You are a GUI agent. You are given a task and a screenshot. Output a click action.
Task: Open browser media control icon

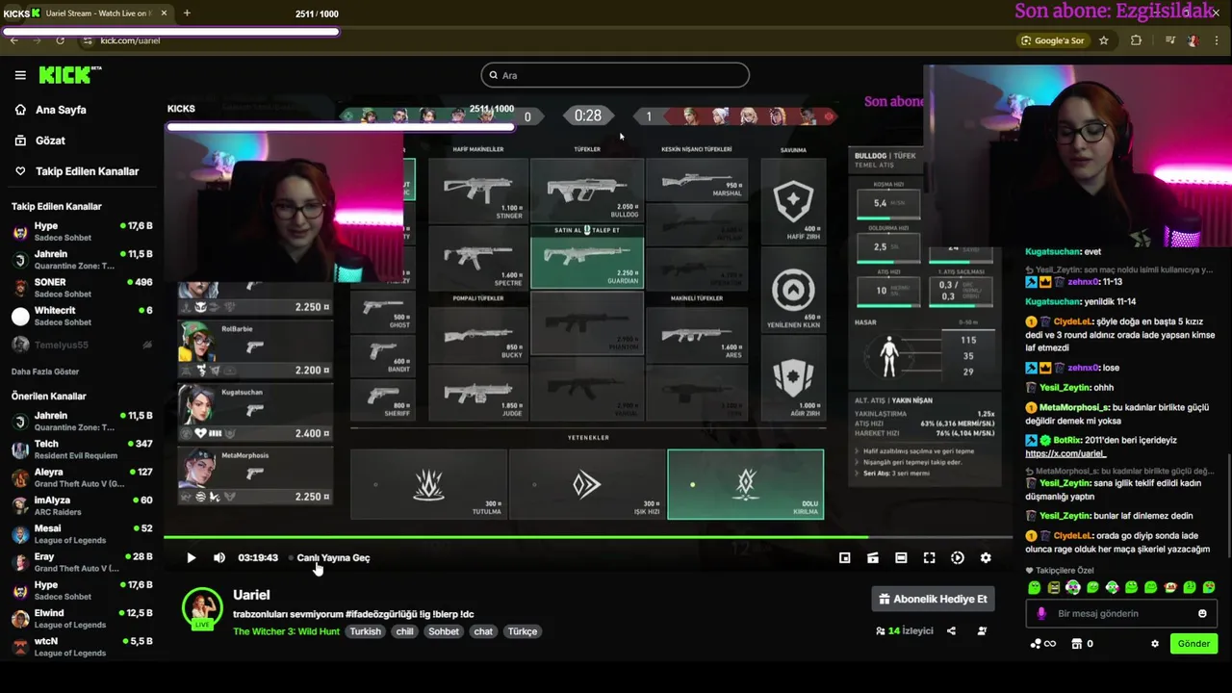tap(1170, 40)
